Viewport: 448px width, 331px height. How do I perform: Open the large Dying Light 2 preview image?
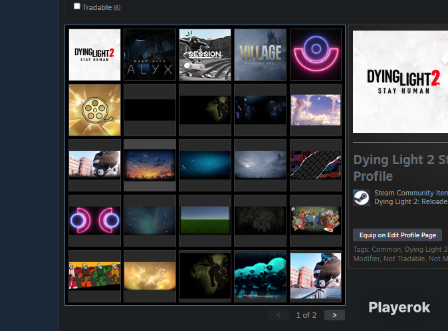coord(400,82)
